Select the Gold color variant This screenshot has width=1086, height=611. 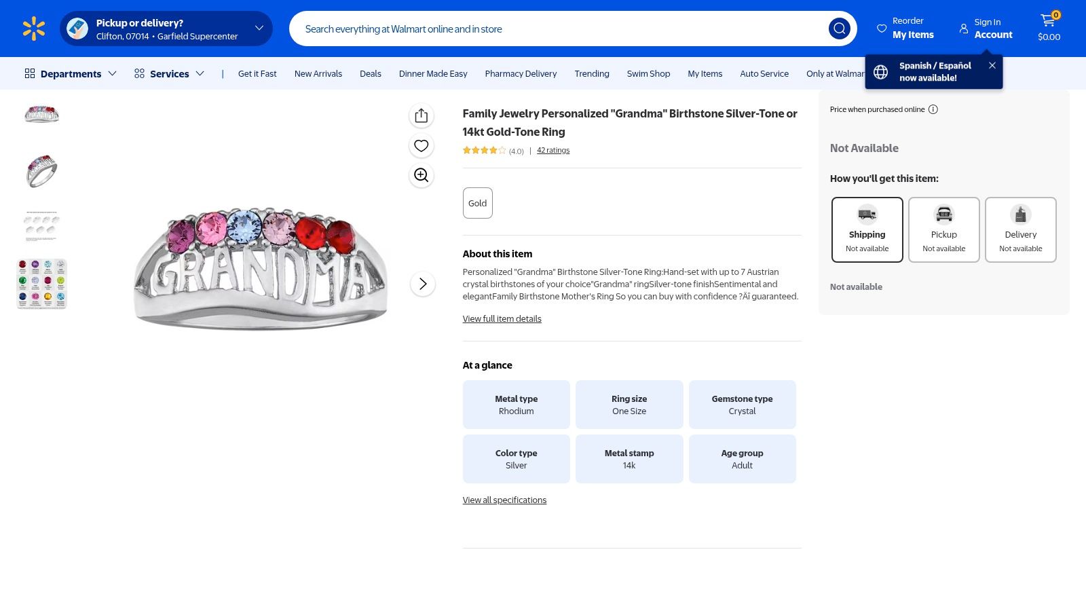click(477, 203)
